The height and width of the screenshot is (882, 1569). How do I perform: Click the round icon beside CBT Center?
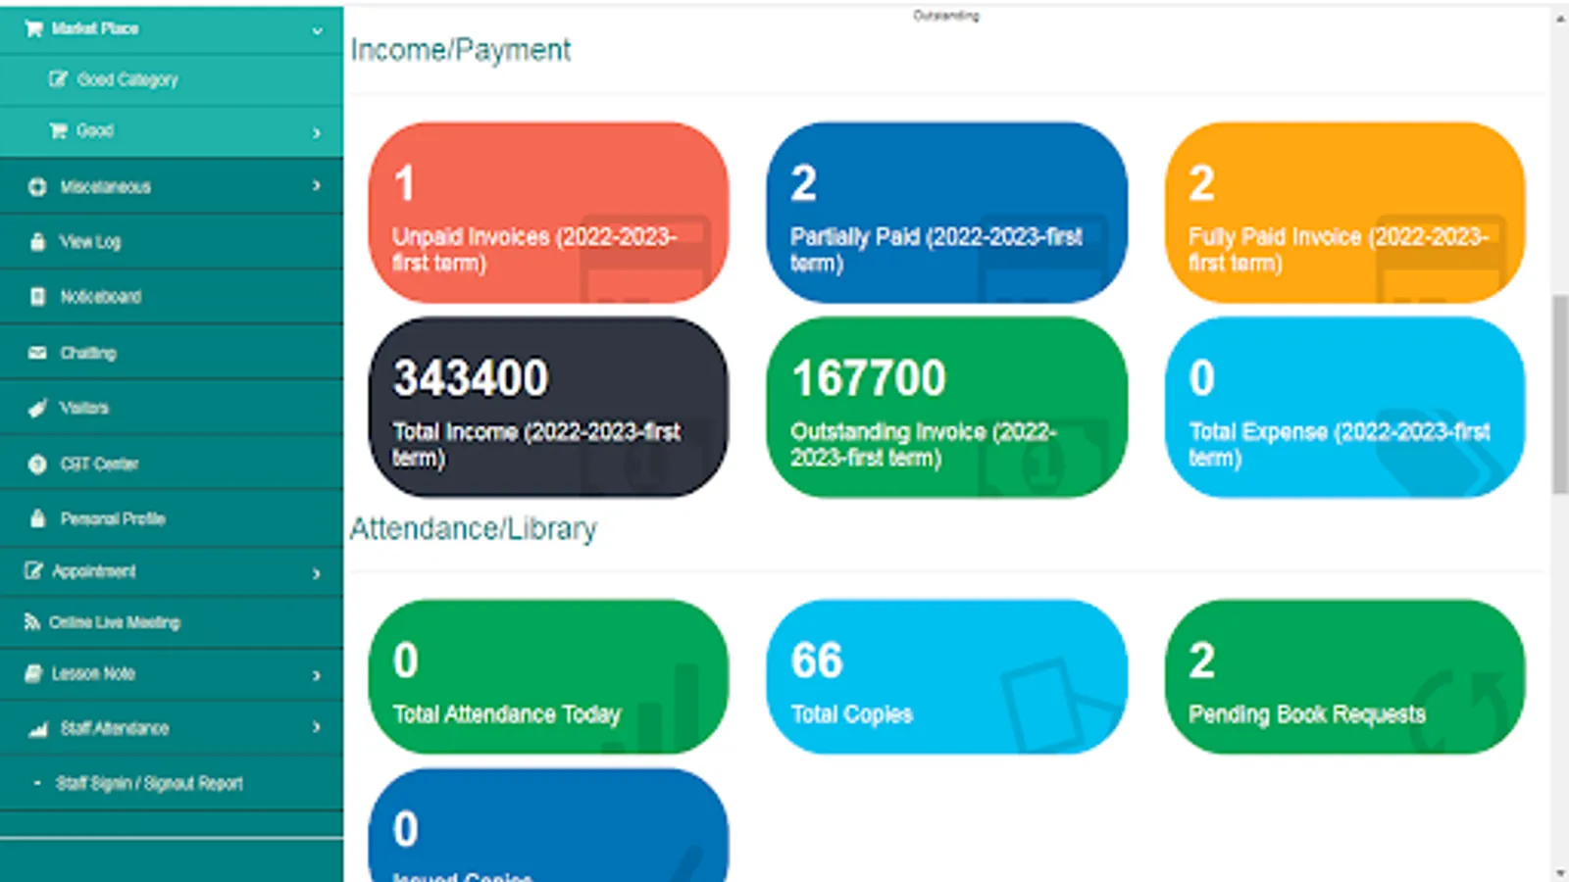click(x=37, y=464)
